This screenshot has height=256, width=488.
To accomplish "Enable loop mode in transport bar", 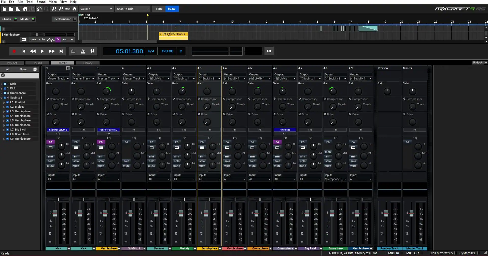I will click(73, 51).
